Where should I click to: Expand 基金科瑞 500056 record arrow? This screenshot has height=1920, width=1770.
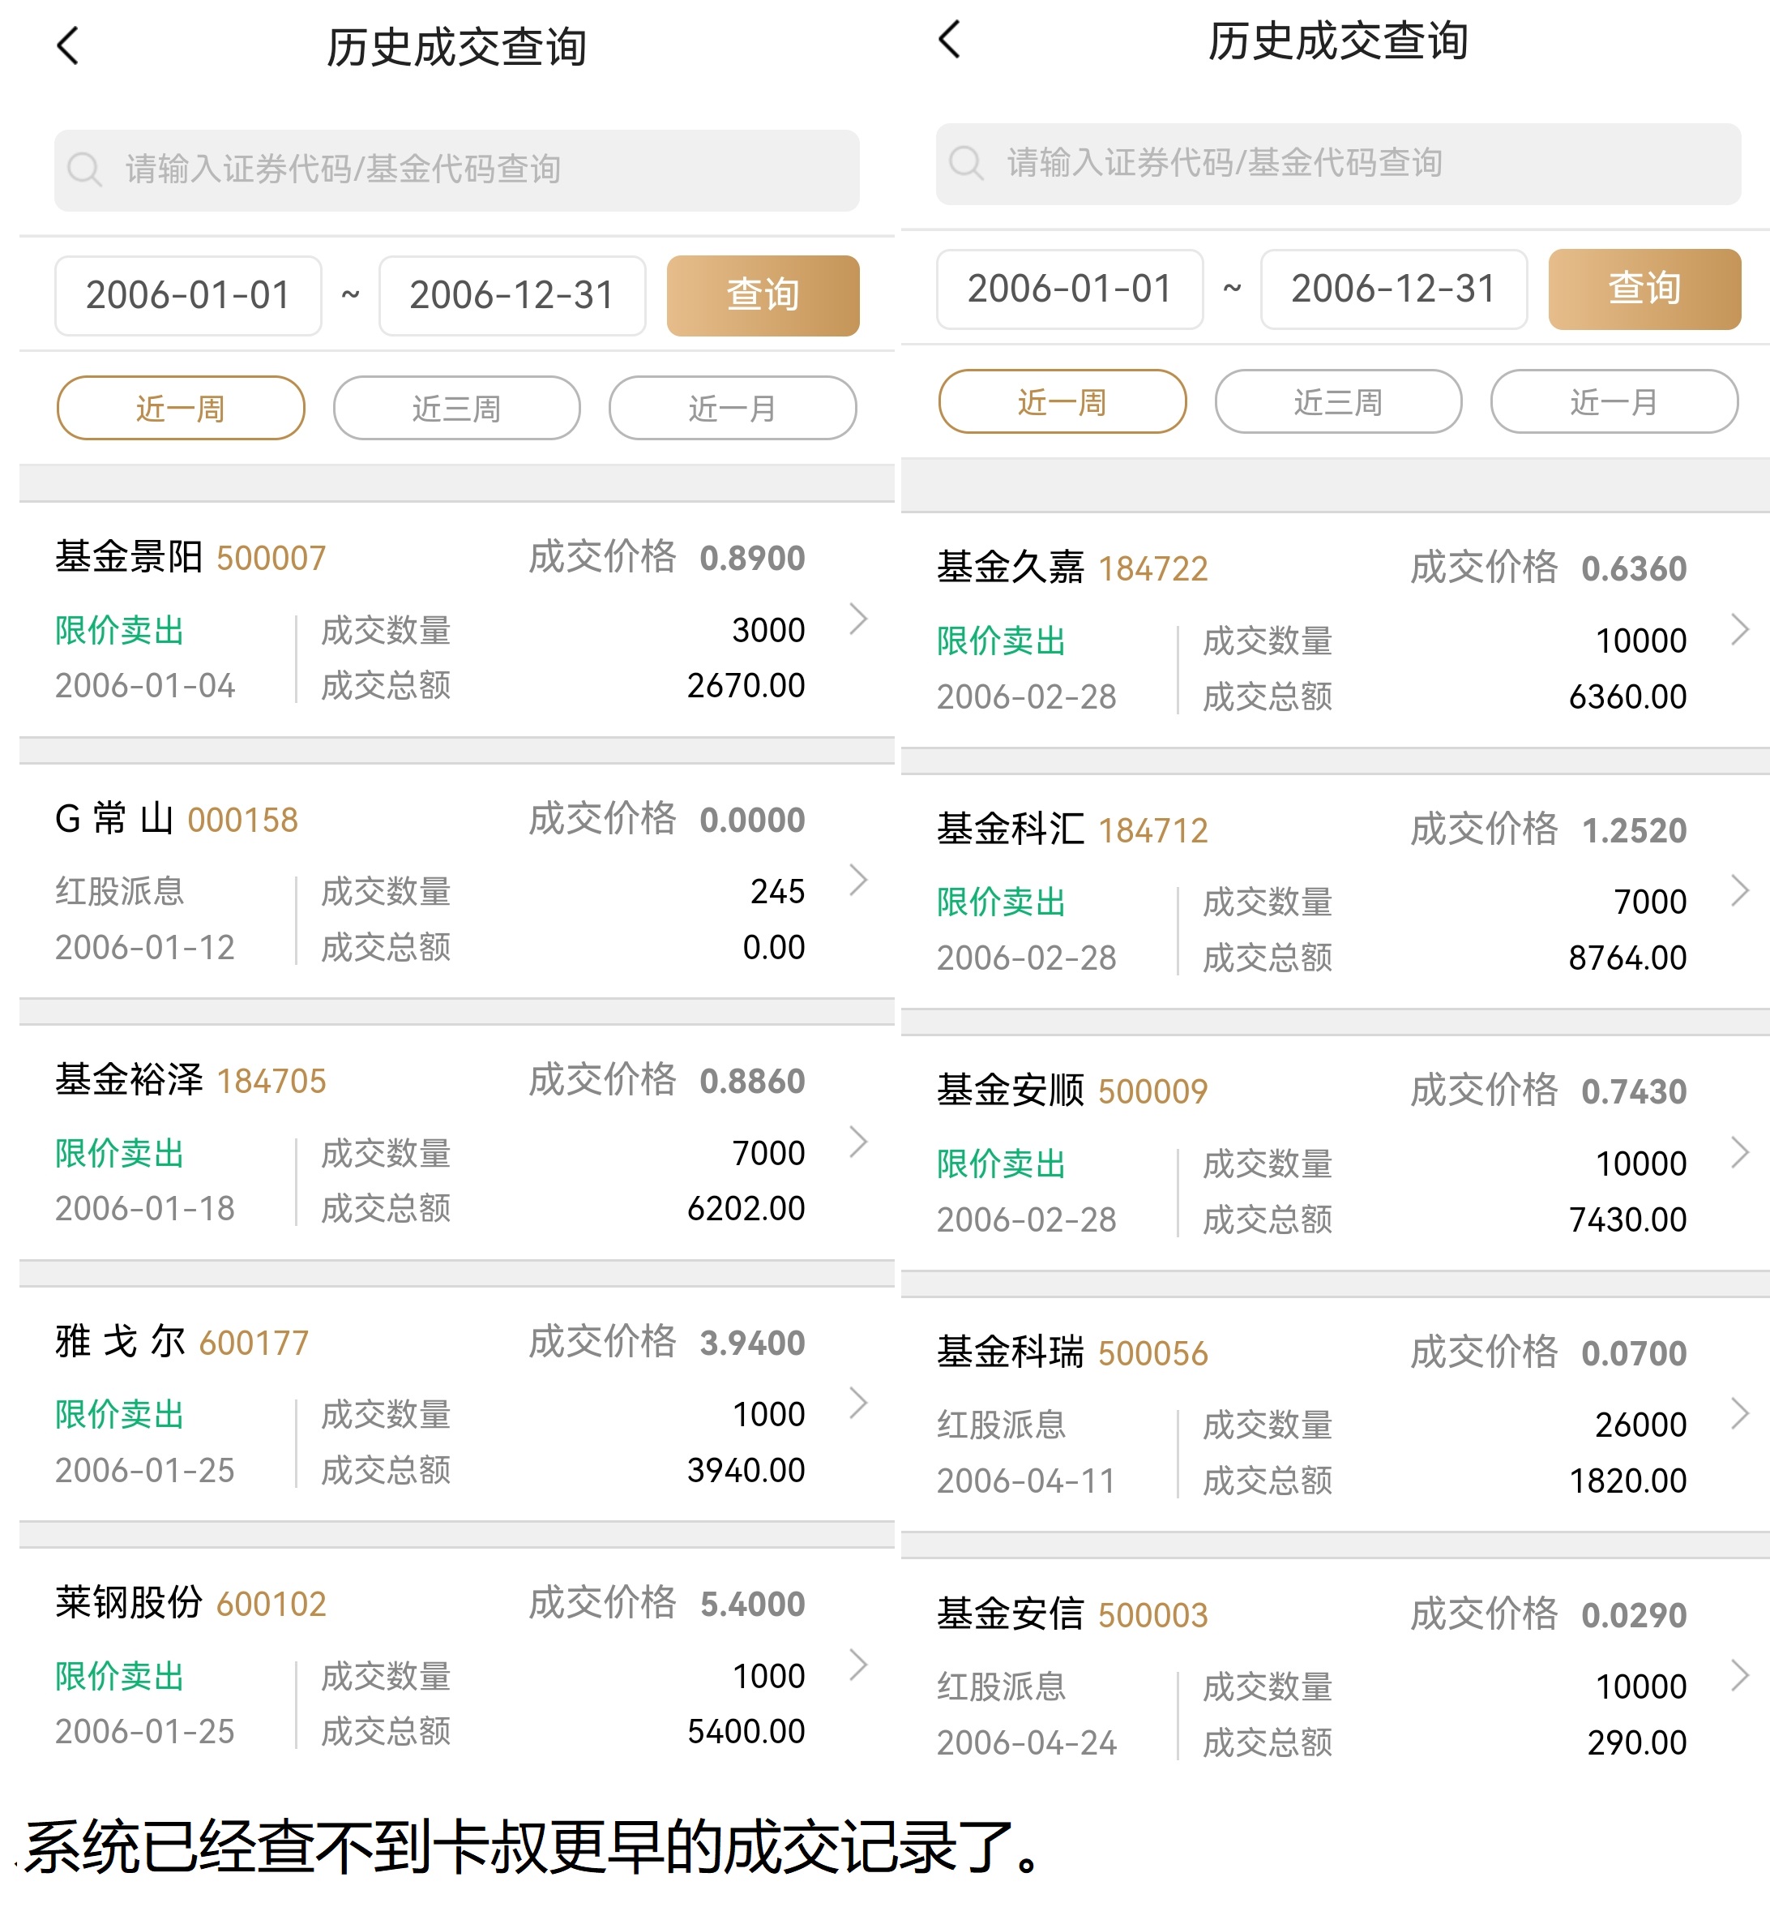1739,1413
